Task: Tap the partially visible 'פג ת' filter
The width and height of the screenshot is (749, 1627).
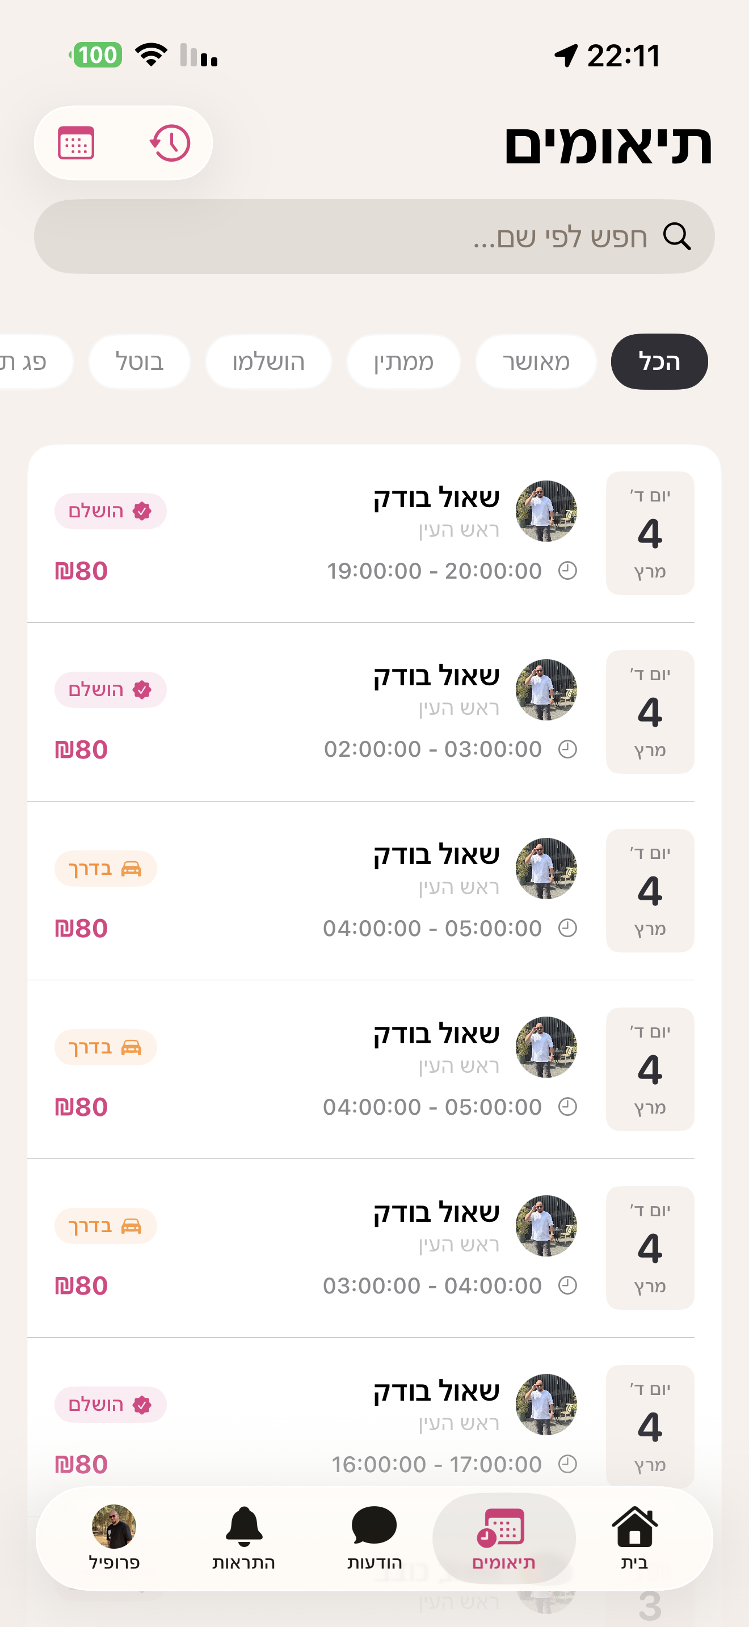Action: pyautogui.click(x=28, y=362)
